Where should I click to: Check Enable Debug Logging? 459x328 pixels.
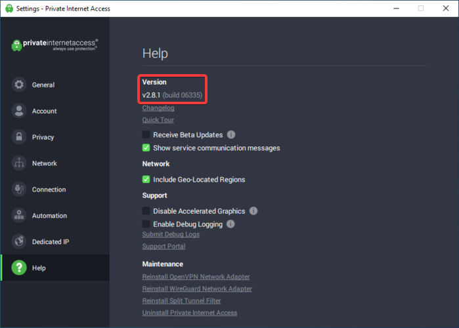pos(146,224)
